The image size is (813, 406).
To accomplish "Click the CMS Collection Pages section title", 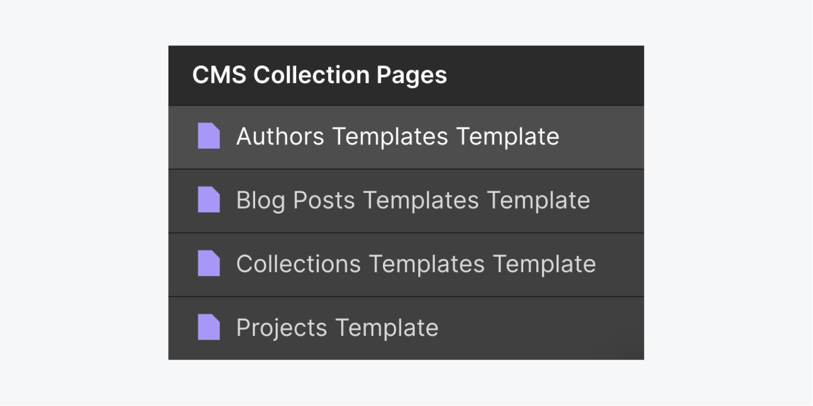I will [320, 75].
